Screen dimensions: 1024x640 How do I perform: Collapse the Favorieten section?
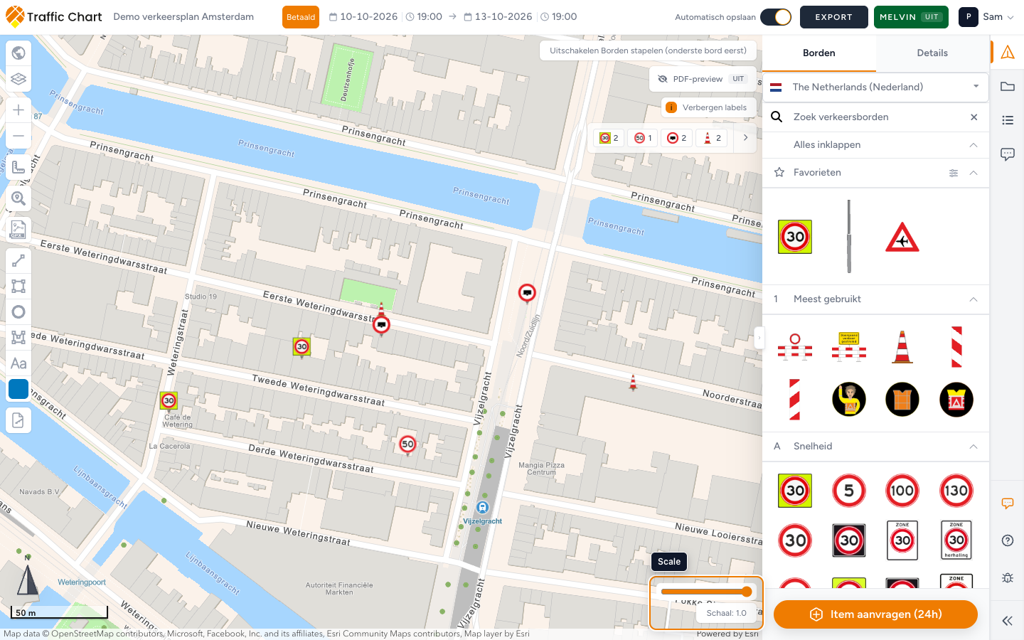[974, 173]
